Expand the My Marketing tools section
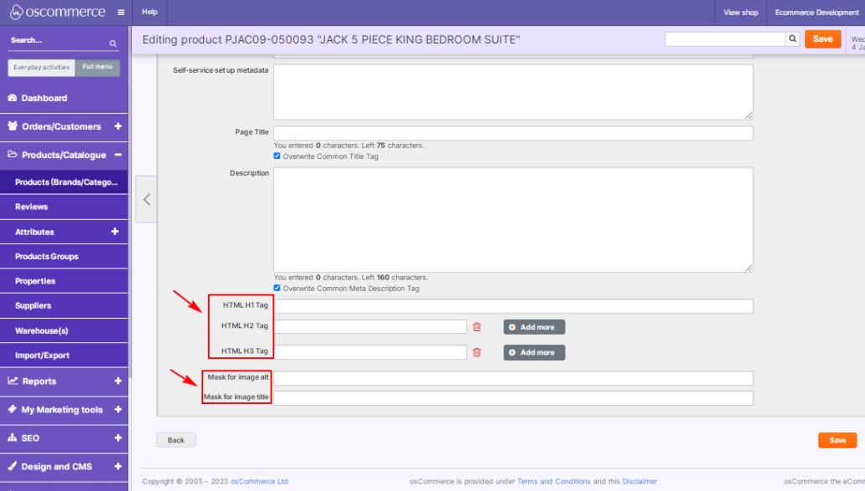 tap(118, 409)
